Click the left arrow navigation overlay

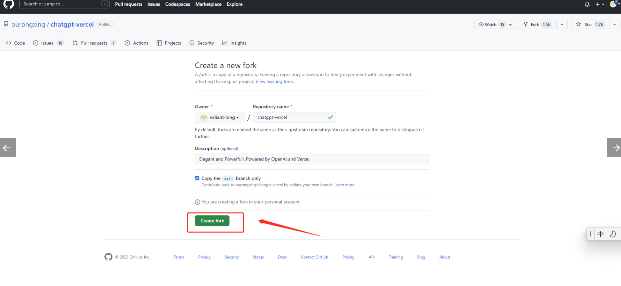pyautogui.click(x=7, y=148)
